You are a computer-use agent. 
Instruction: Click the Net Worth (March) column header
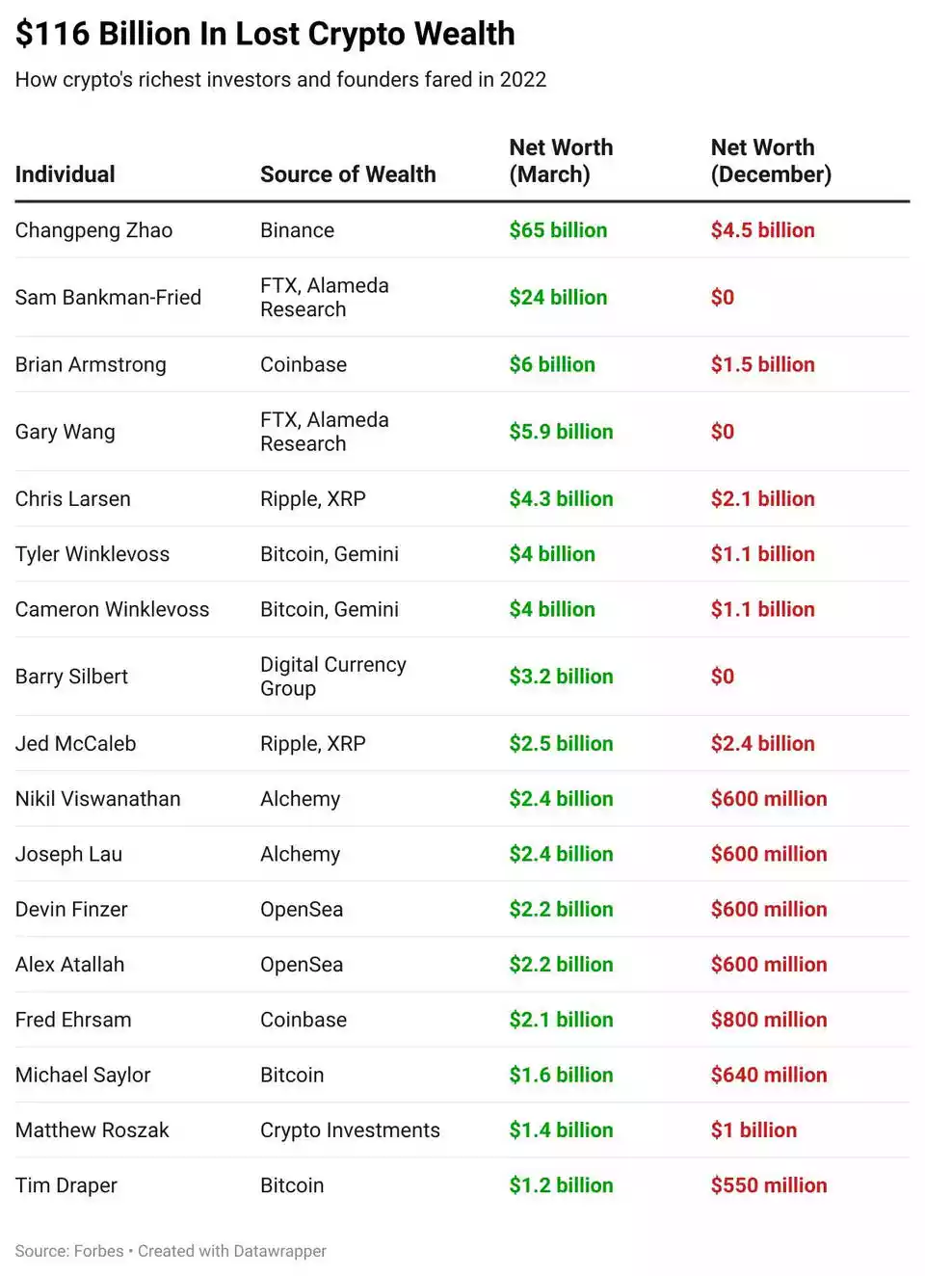561,161
